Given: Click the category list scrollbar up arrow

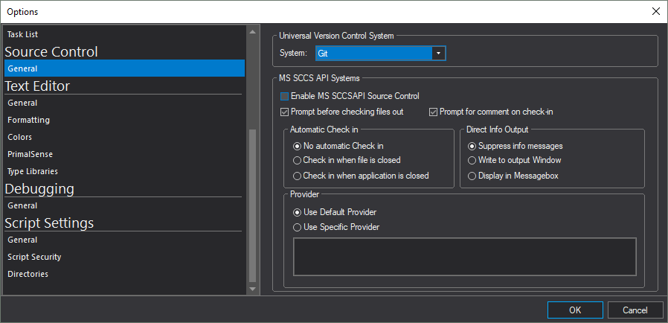Looking at the screenshot, I should (x=252, y=31).
